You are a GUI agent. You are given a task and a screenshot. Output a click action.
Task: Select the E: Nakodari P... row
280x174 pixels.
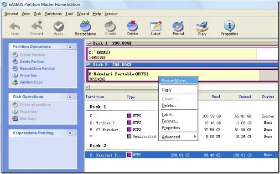point(181,155)
